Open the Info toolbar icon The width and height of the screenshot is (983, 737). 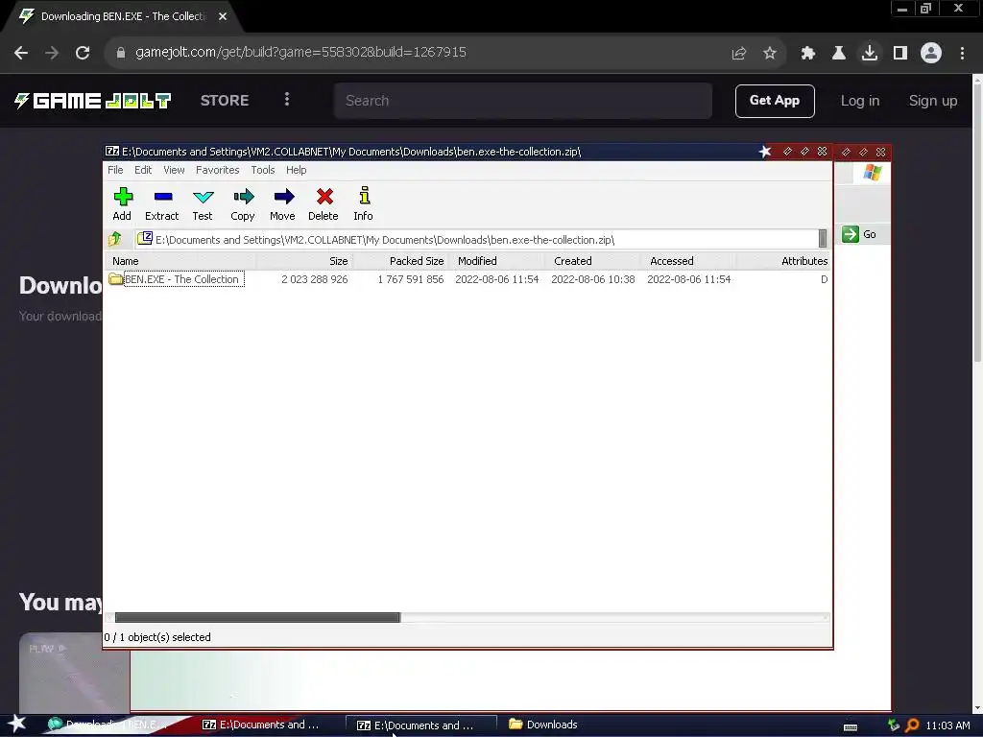point(364,204)
